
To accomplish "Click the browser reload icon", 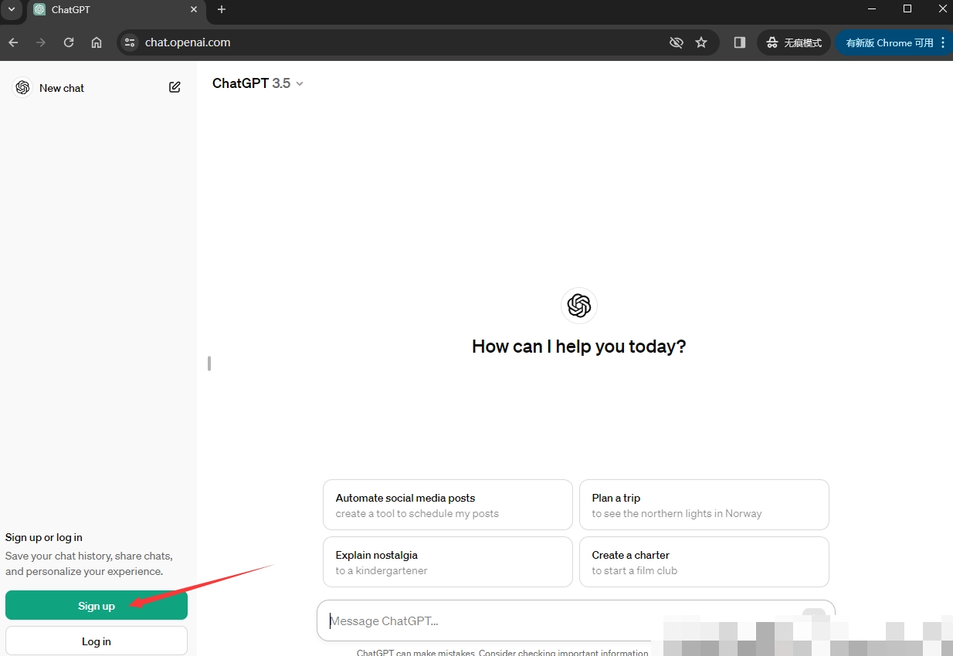I will point(69,42).
